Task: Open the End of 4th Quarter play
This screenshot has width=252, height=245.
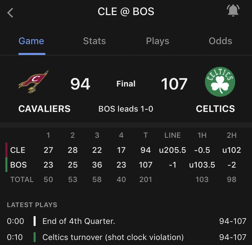Action: coord(126,221)
